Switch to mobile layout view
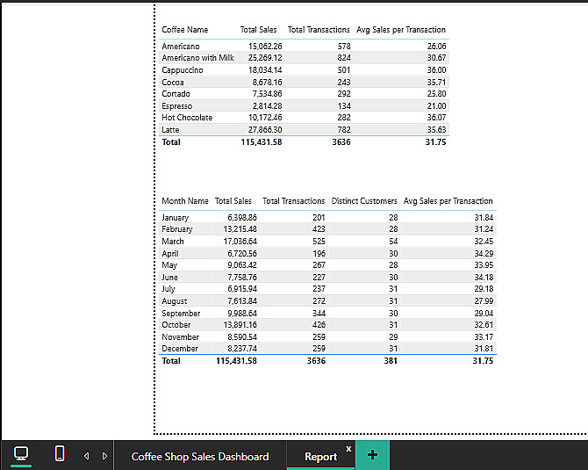The height and width of the screenshot is (470, 588). click(60, 453)
